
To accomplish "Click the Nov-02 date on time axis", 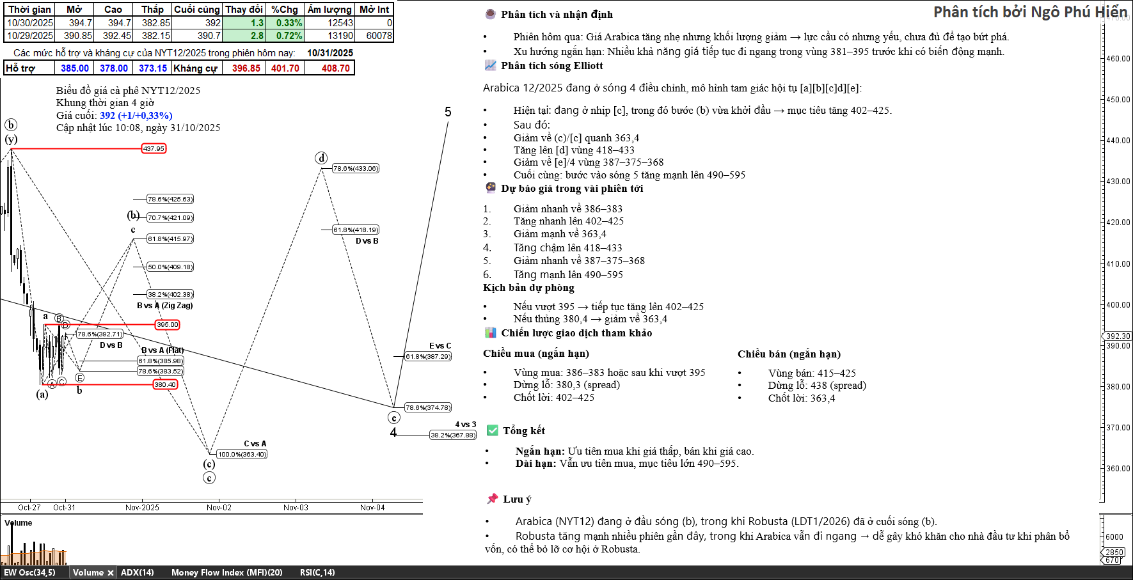I will click(219, 508).
